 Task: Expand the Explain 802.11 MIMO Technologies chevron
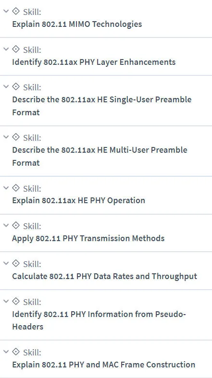coord(6,11)
